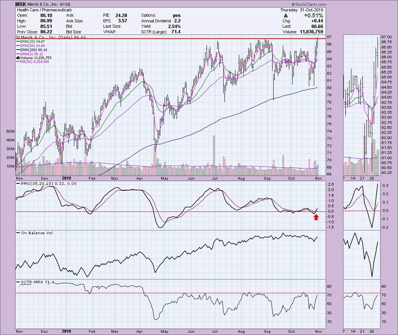The width and height of the screenshot is (398, 335).
Task: Click the magenta EMA(5) legend line marker
Action: (18, 54)
